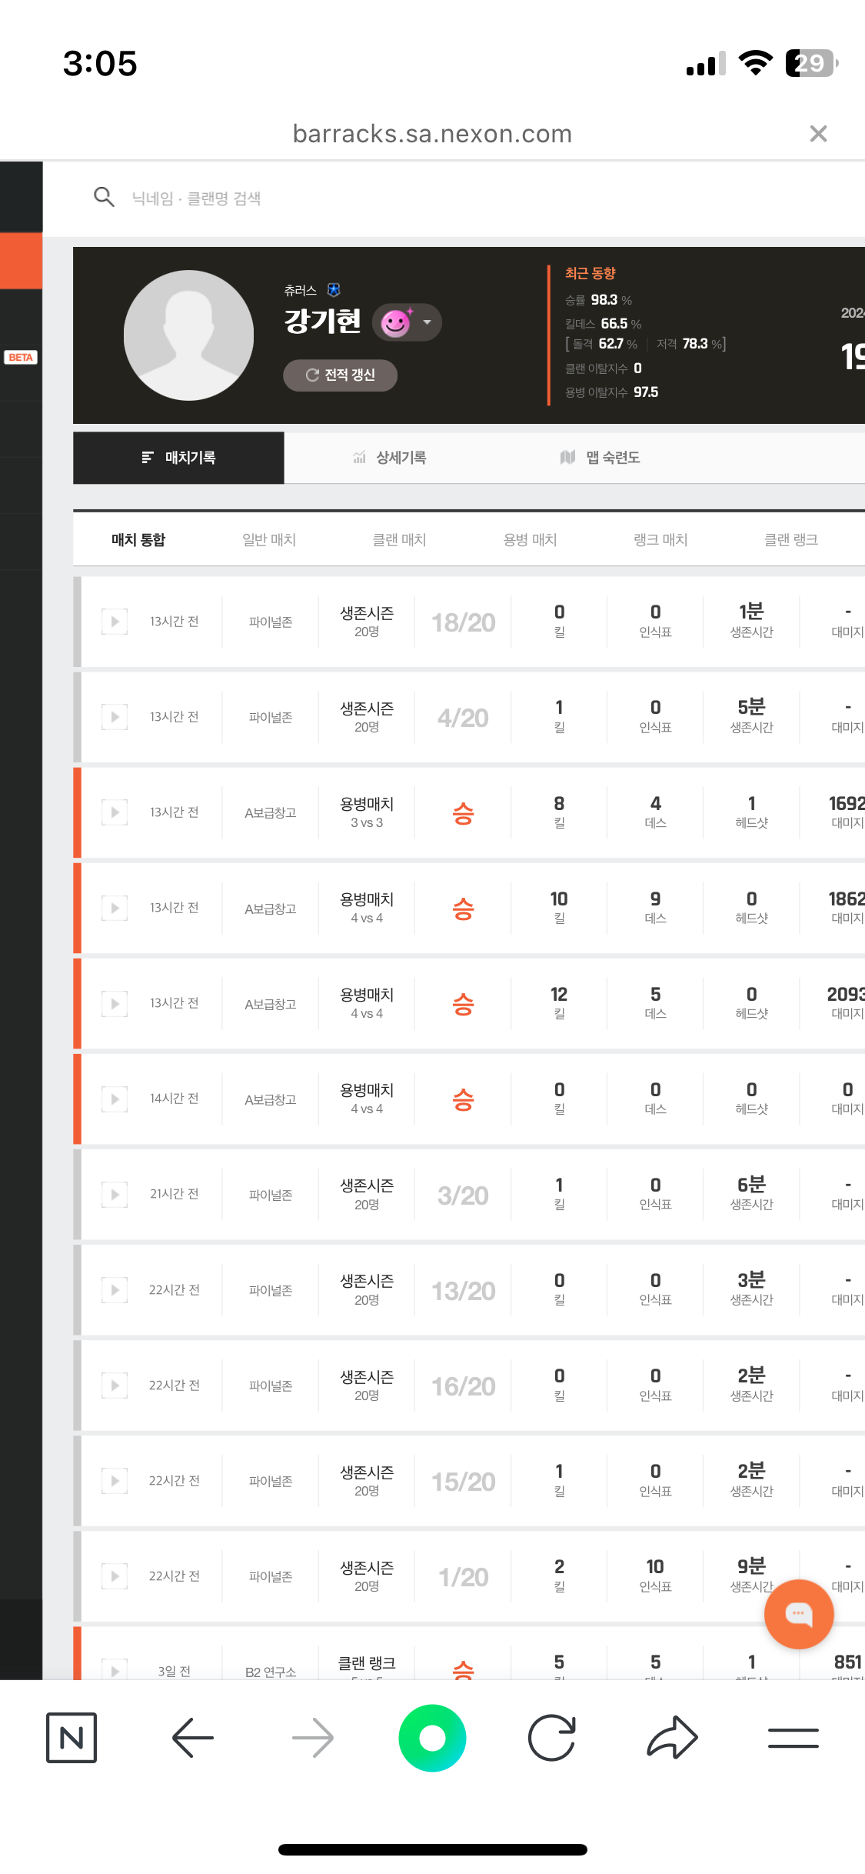Open the emoji dropdown beside 강기현
The height and width of the screenshot is (1874, 865).
coord(427,322)
